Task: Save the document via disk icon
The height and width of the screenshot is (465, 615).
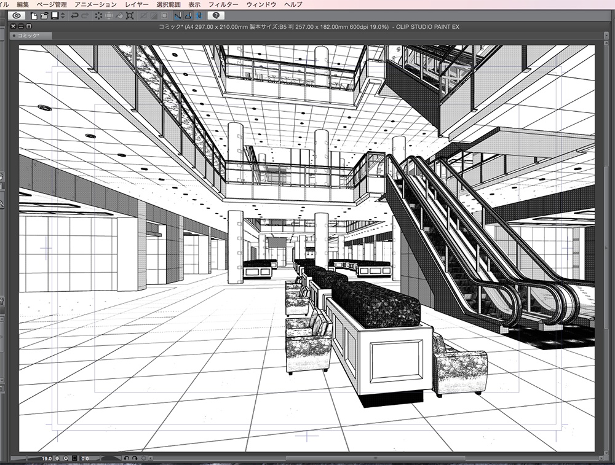Action: 55,16
